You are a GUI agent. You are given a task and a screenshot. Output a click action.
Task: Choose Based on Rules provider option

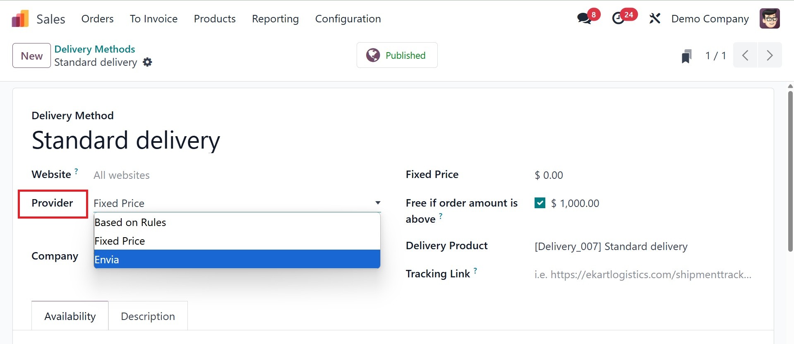[x=237, y=222]
